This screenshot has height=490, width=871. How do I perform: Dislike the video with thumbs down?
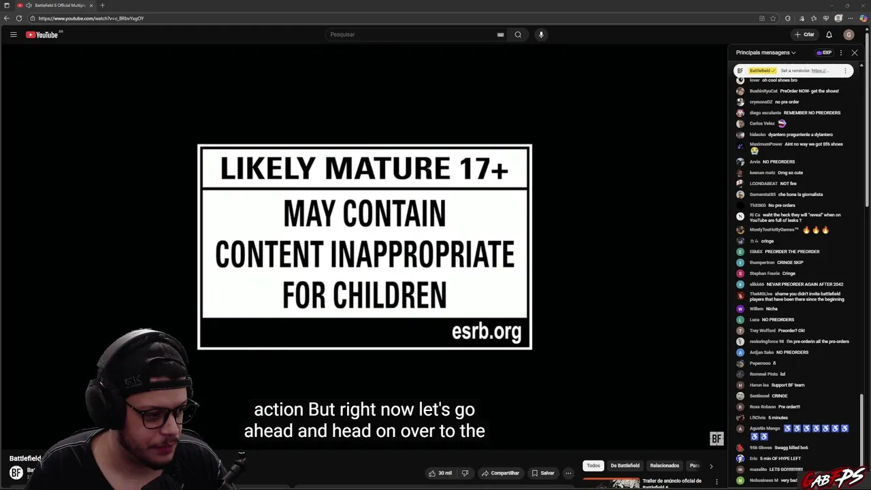click(465, 473)
